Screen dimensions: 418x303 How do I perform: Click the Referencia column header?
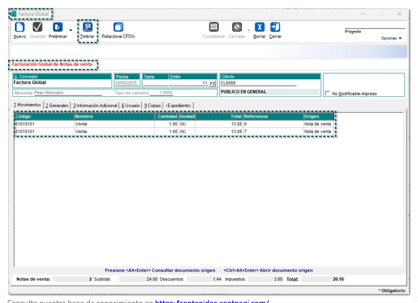point(273,116)
